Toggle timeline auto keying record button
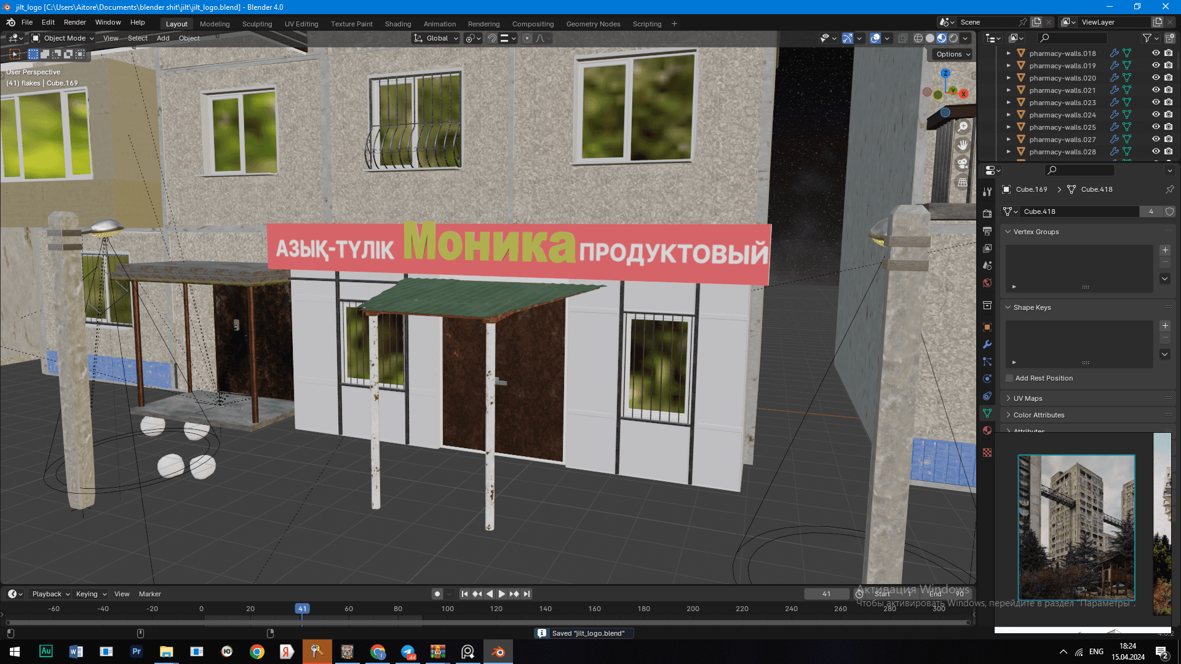 click(437, 594)
